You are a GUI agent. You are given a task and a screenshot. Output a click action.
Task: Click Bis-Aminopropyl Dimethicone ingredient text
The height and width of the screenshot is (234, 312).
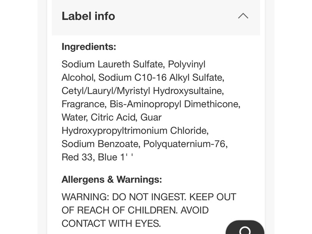click(x=174, y=104)
